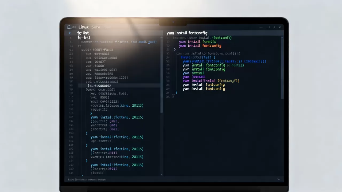Open the Serv tab
Image resolution: width=342 pixels, height=192 pixels.
96,27
